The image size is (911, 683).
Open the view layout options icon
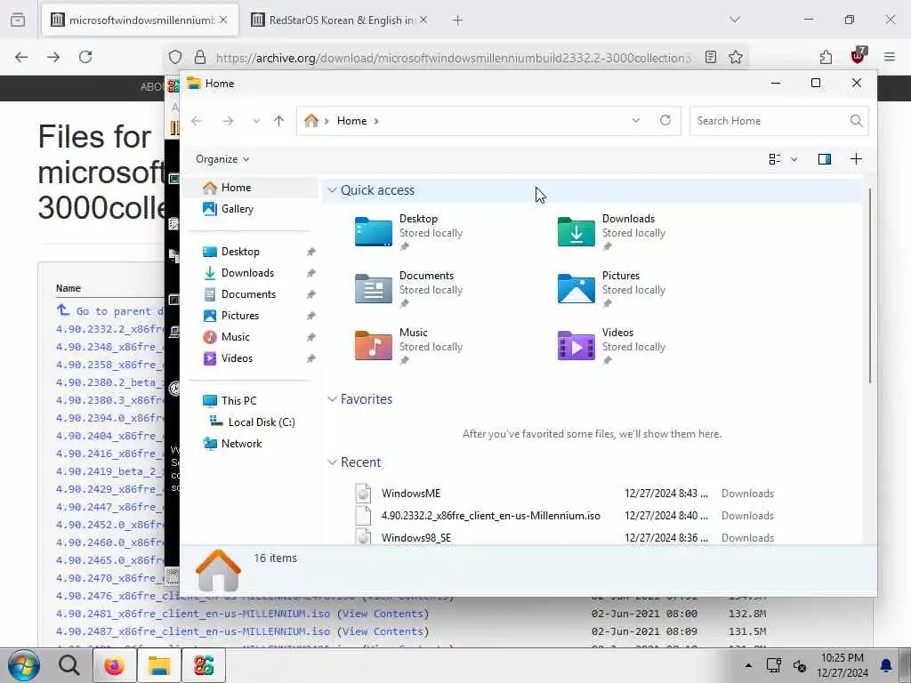point(775,159)
